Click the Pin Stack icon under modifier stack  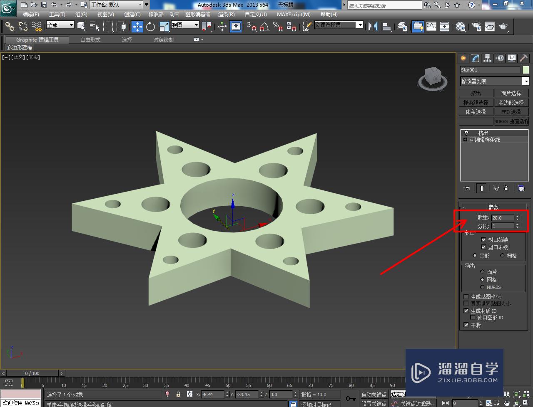click(467, 188)
